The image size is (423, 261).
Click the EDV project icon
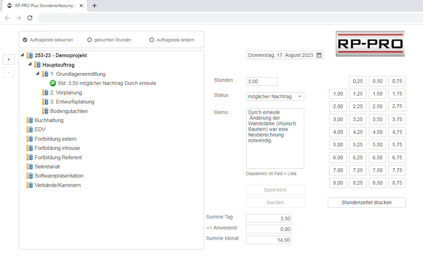tap(30, 129)
